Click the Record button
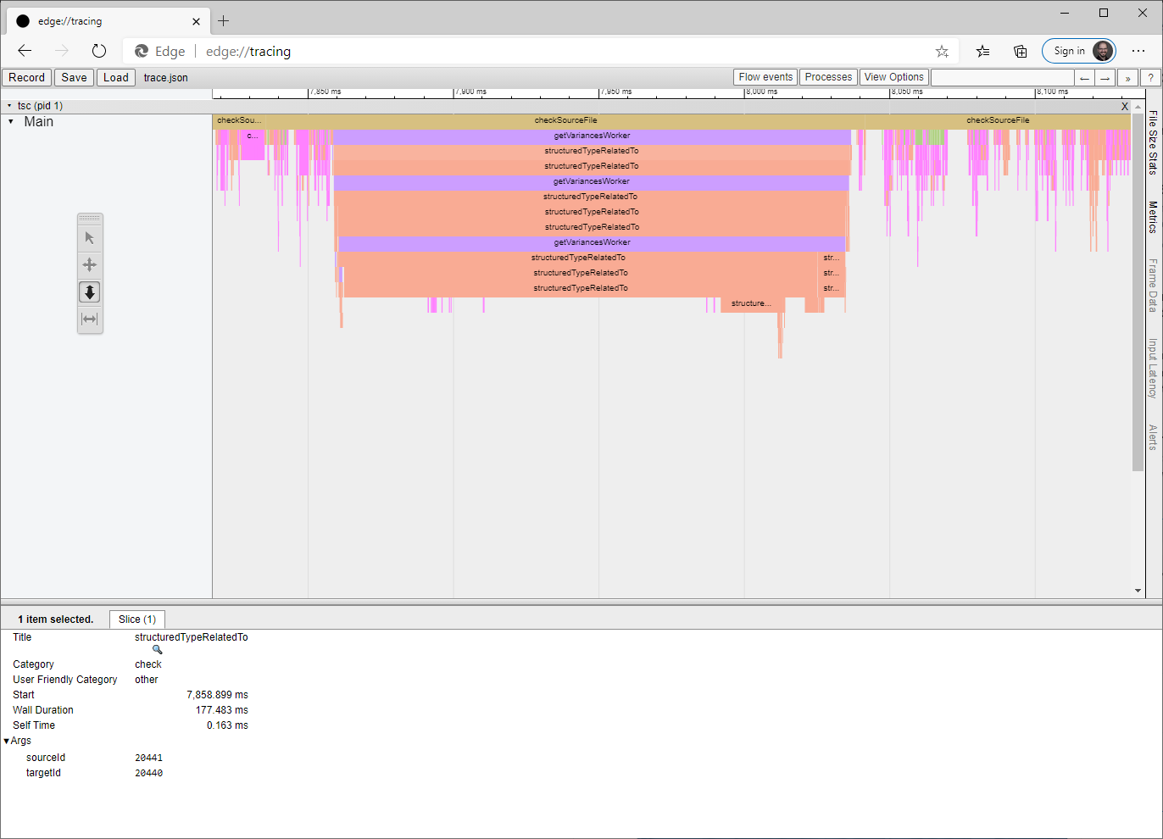This screenshot has height=839, width=1163. pos(26,77)
